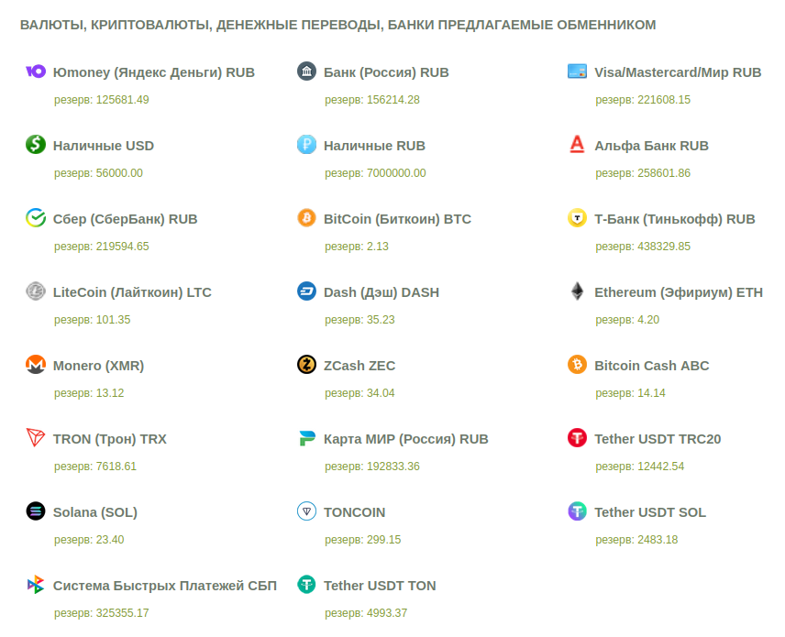The image size is (785, 637).
Task: Click the Bitcoin Cash ABC link
Action: click(651, 366)
